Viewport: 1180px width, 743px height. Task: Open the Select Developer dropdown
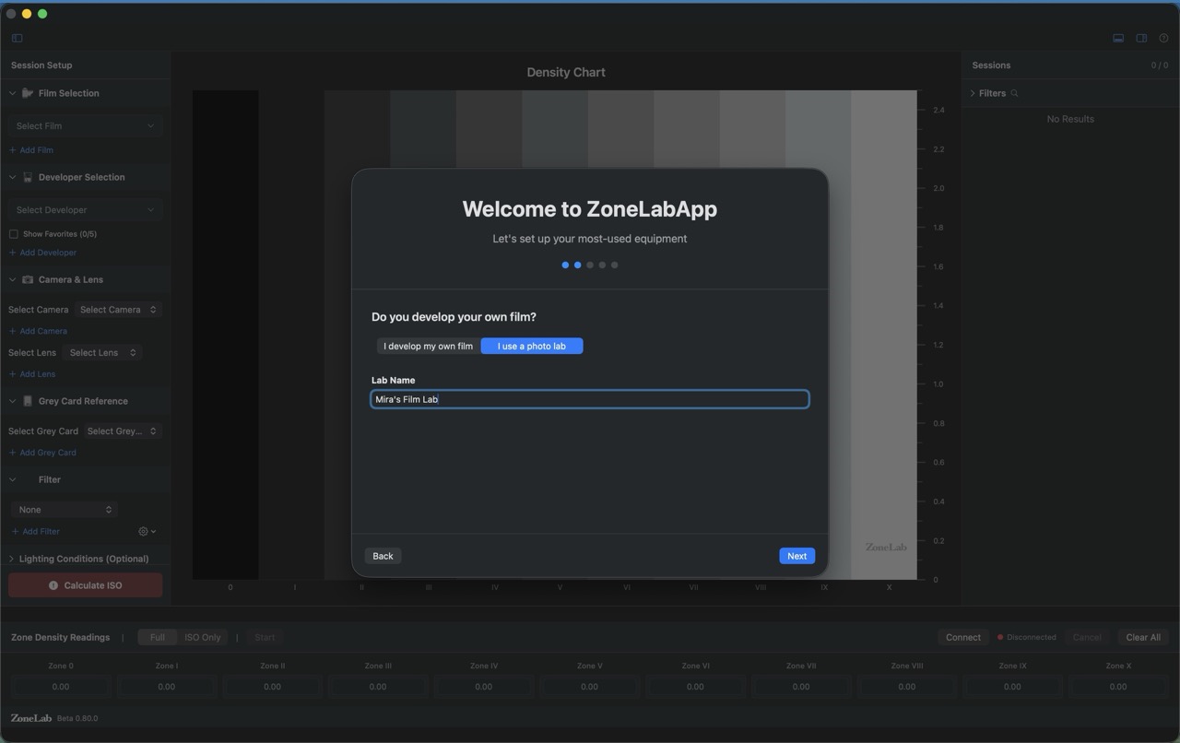click(x=85, y=209)
